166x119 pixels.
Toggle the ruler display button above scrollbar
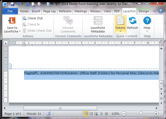161,43
